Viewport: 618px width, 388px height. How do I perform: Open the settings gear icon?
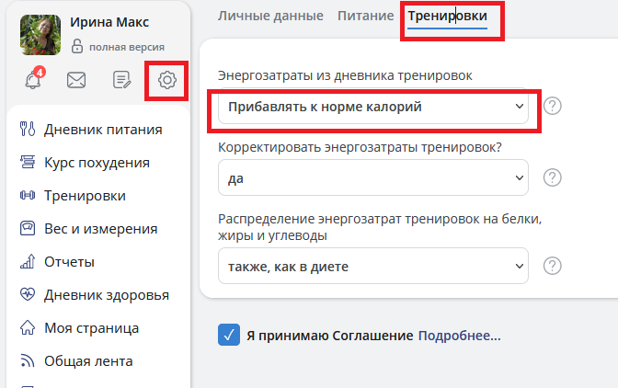click(x=167, y=81)
